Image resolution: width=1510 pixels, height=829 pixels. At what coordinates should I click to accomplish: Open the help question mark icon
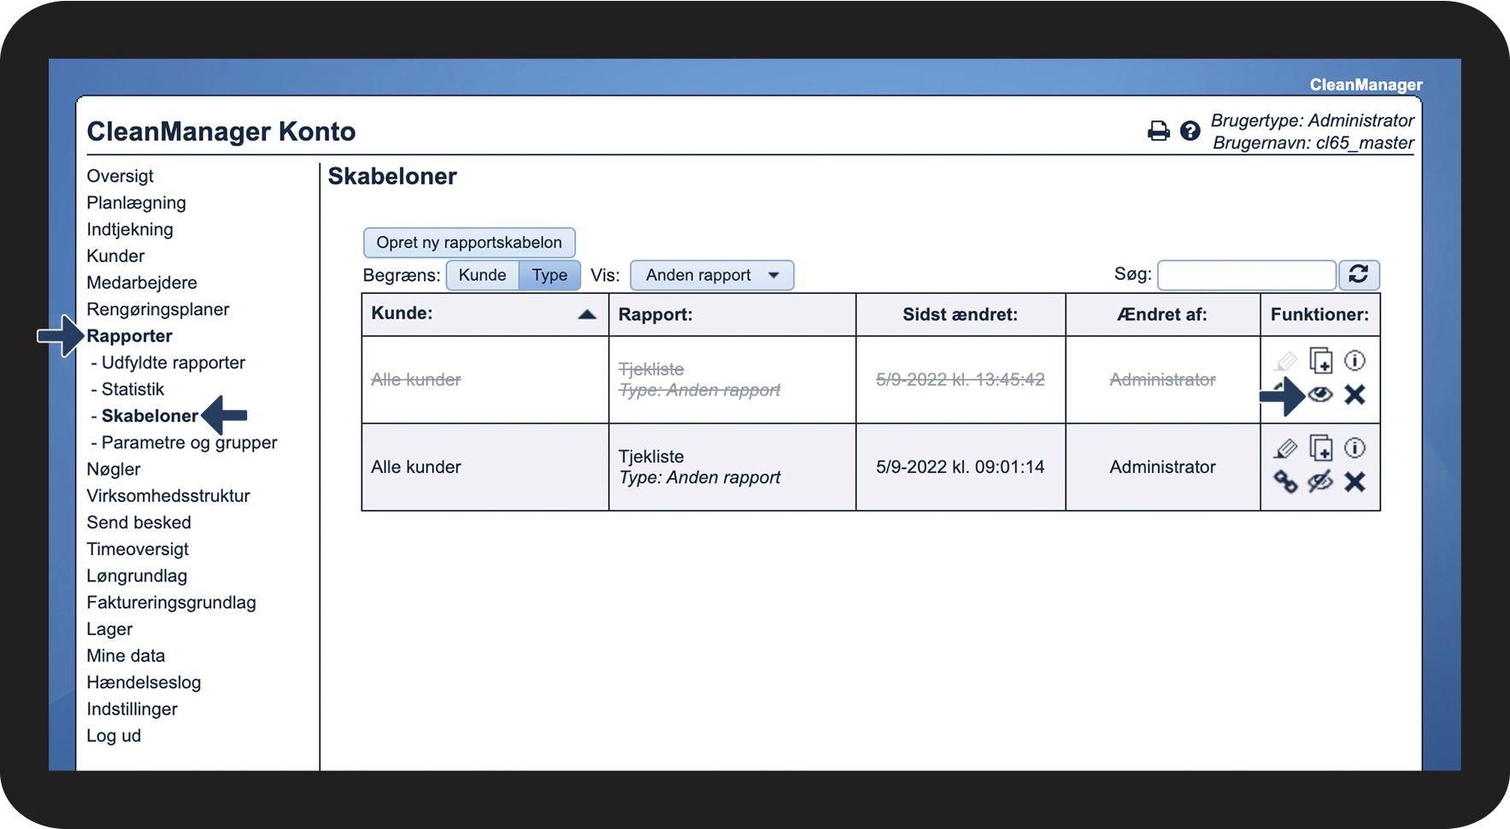pyautogui.click(x=1190, y=131)
